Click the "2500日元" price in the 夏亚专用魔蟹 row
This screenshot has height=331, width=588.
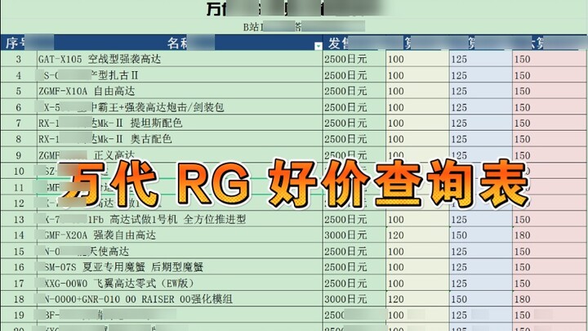[x=354, y=267]
